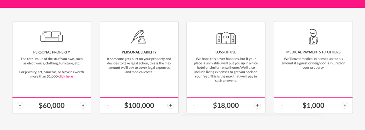The height and width of the screenshot is (130, 365).
Task: Click the quill and ink Personal Liability icon
Action: click(x=139, y=37)
